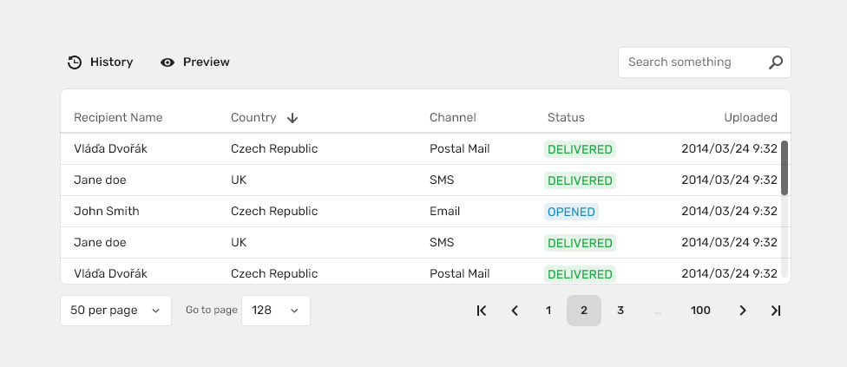Click the Status column header
The image size is (847, 367).
(x=566, y=118)
